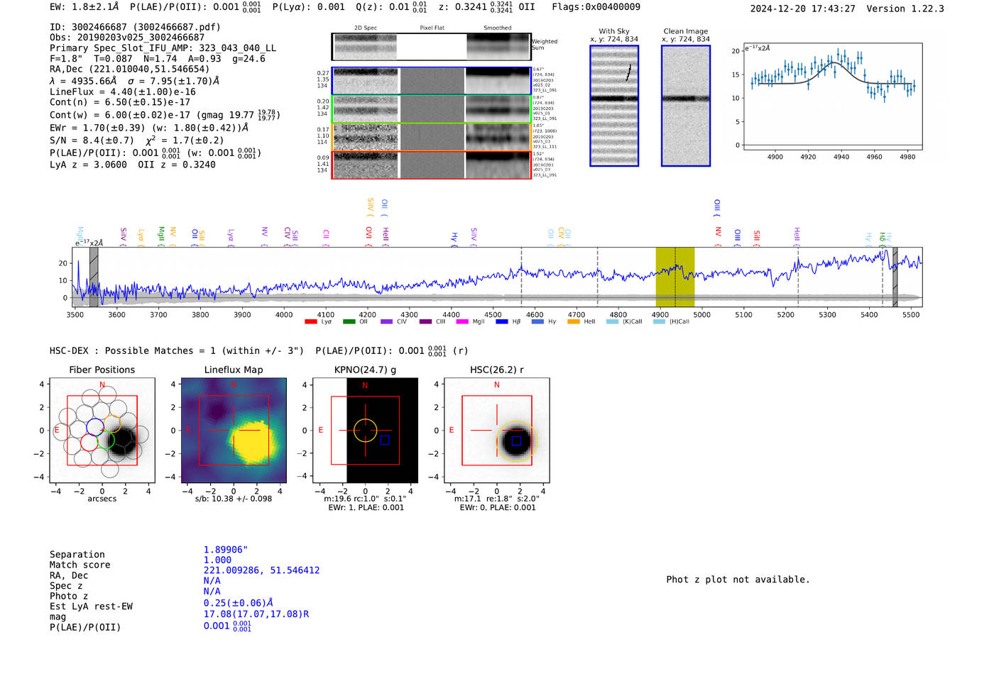This screenshot has width=994, height=676.
Task: Click the orange HeII legend swatch
Action: pos(574,321)
